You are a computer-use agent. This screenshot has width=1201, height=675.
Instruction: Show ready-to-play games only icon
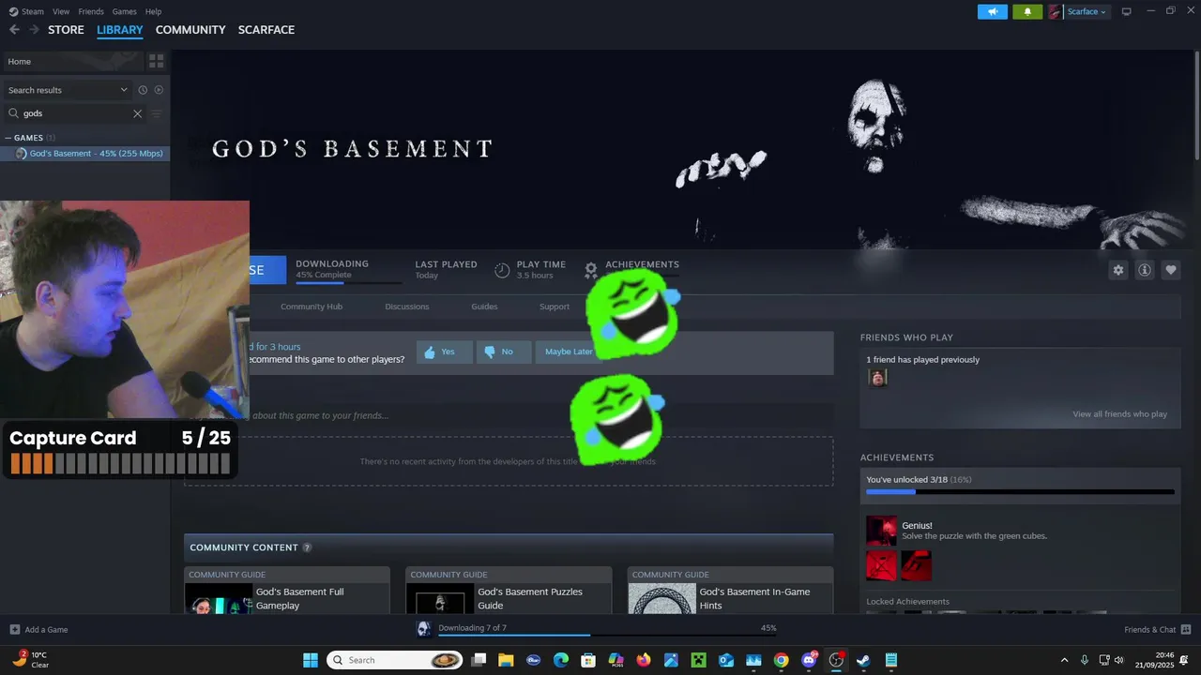[x=159, y=90]
